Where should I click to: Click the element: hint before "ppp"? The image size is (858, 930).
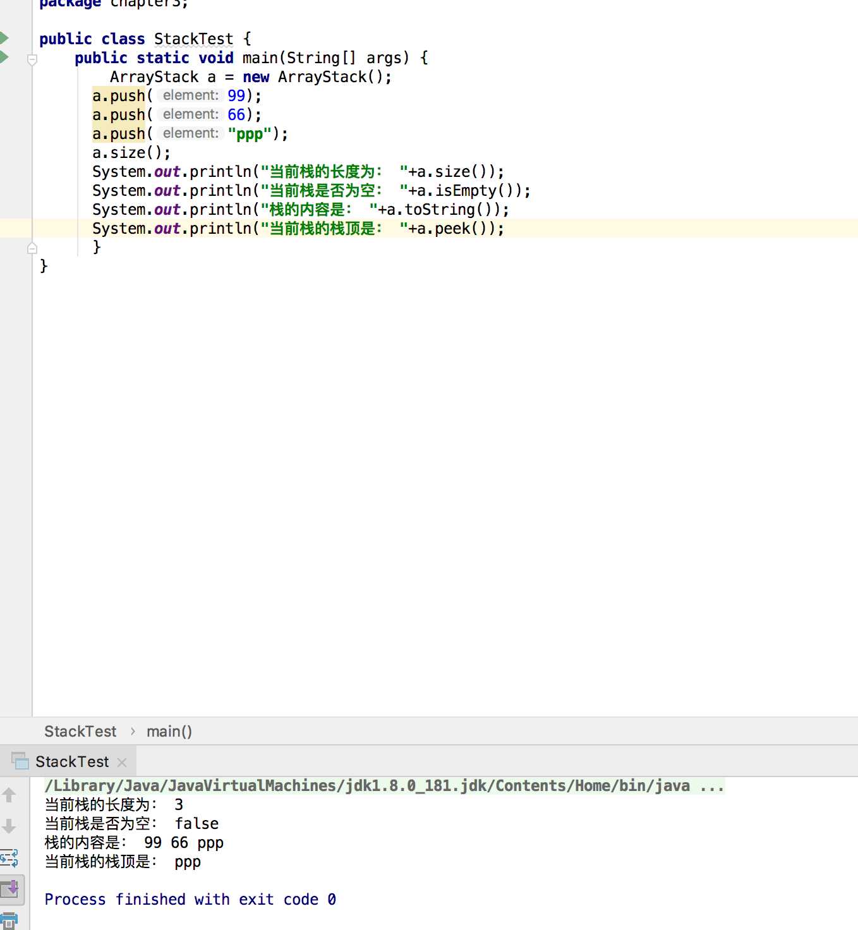pyautogui.click(x=190, y=133)
